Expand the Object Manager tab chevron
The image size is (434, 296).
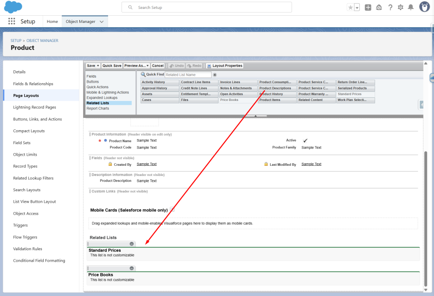pyautogui.click(x=102, y=22)
